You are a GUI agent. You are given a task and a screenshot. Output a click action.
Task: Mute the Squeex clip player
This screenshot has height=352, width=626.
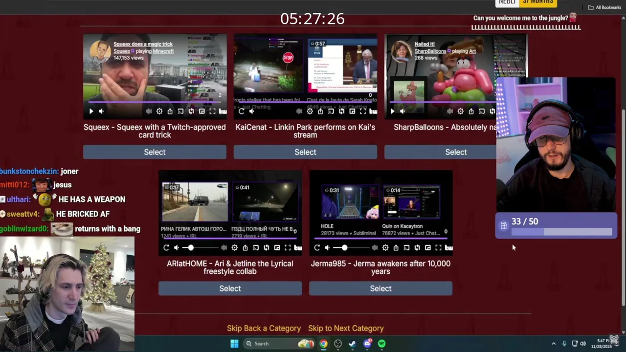click(101, 111)
